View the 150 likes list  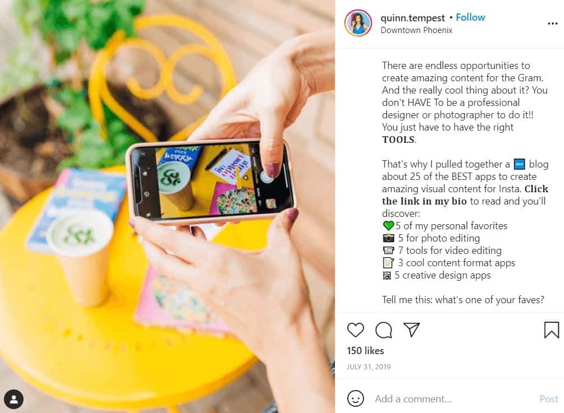click(x=365, y=351)
